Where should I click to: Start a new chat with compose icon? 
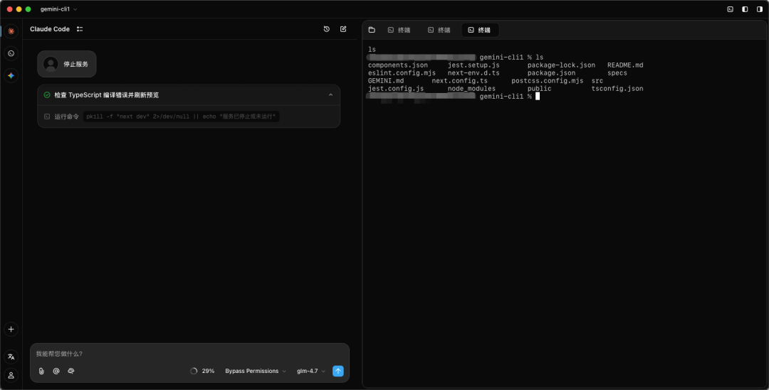tap(343, 29)
